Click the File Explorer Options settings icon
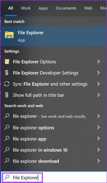The image size is (107, 183). coord(7,61)
